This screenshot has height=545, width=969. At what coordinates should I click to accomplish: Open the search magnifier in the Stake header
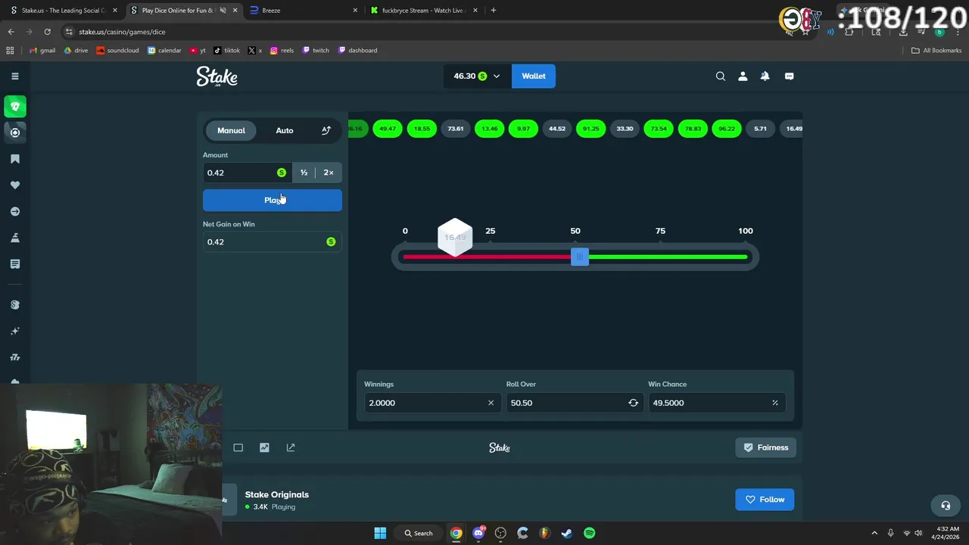pyautogui.click(x=721, y=76)
